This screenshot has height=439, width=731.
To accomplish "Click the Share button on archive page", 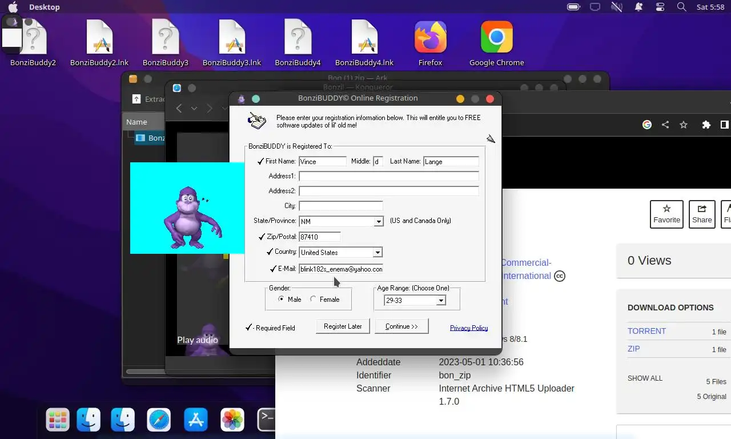I will [x=702, y=214].
